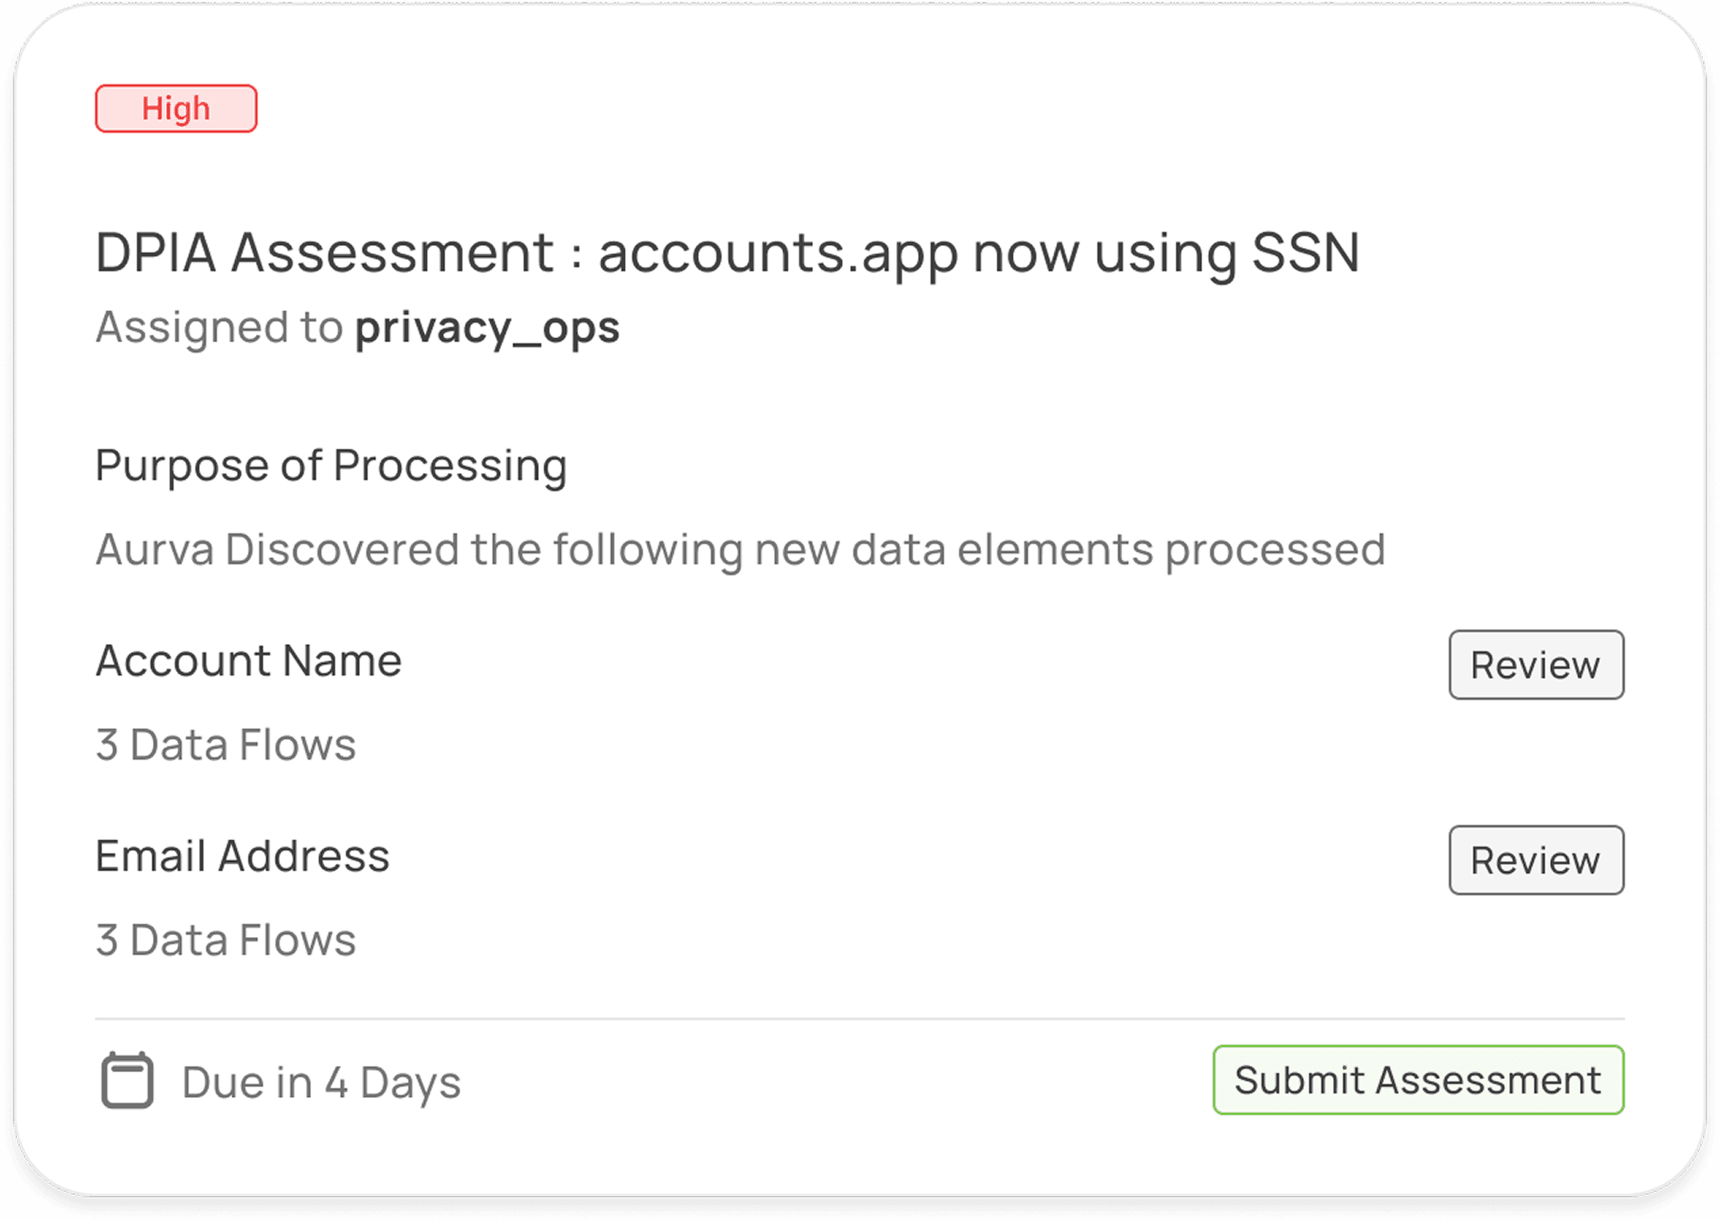Click the words 'DPIA Assessment' in the title
Screen dimensions: 1720x1221
325,252
